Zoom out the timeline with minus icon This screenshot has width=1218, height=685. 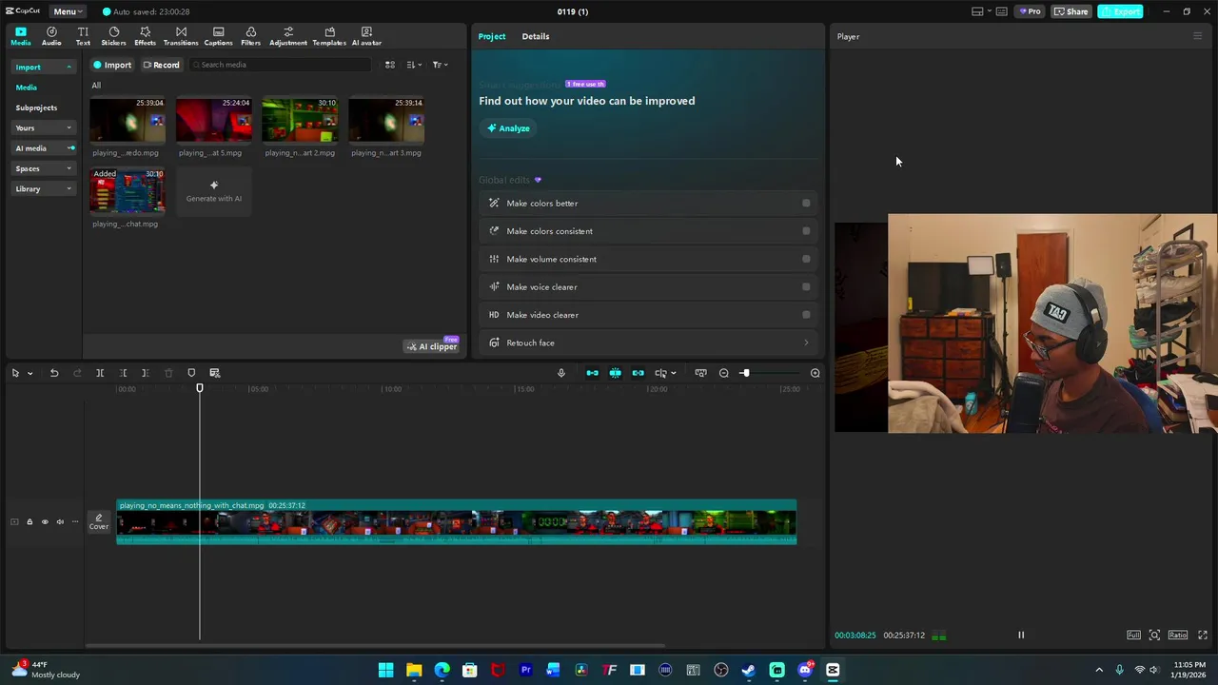[x=724, y=373]
